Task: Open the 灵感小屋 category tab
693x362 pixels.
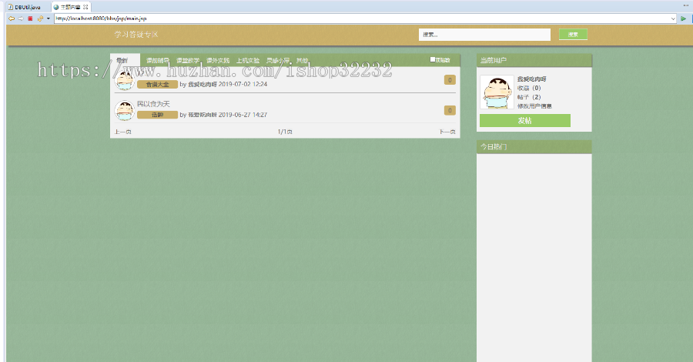Action: tap(278, 61)
